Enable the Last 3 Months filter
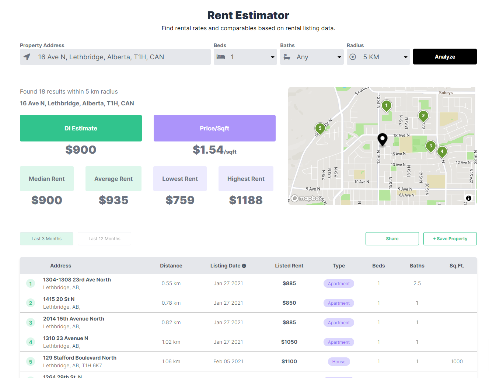Screen dimensions: 489x378 [x=46, y=238]
